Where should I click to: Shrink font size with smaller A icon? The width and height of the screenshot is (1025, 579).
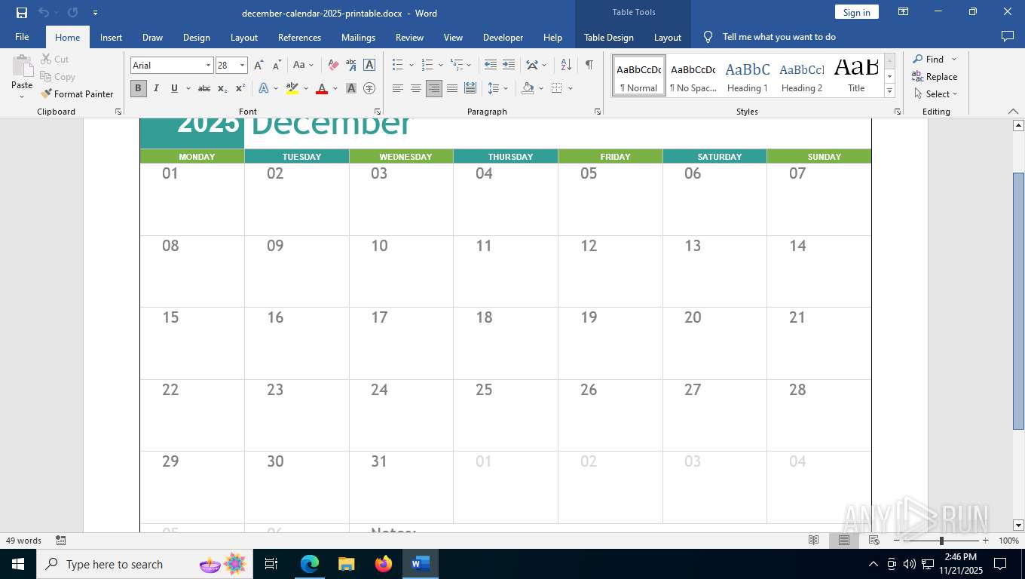coord(277,65)
